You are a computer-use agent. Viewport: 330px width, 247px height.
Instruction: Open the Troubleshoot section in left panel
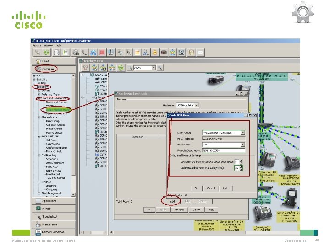click(x=54, y=216)
